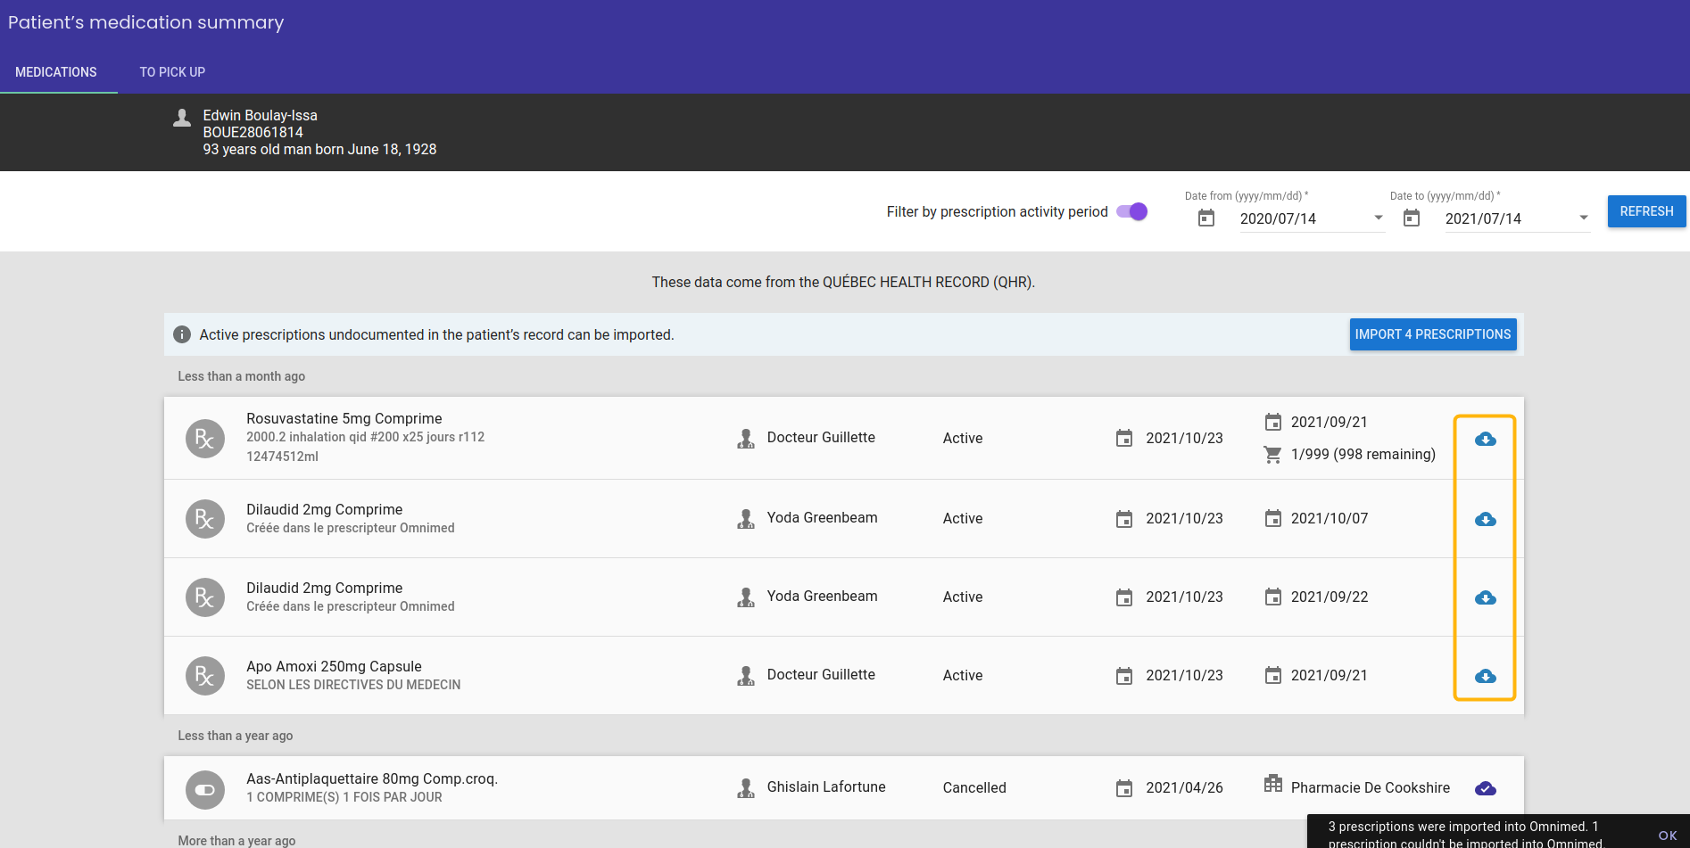Click the Pharmacie De Cookshire text
Image resolution: width=1690 pixels, height=848 pixels.
(x=1371, y=787)
